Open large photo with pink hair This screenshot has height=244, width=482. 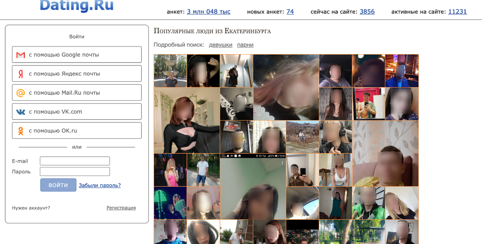(286, 87)
